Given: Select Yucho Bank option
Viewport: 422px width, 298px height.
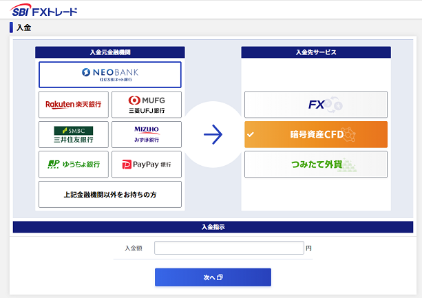Looking at the screenshot, I should tap(74, 164).
